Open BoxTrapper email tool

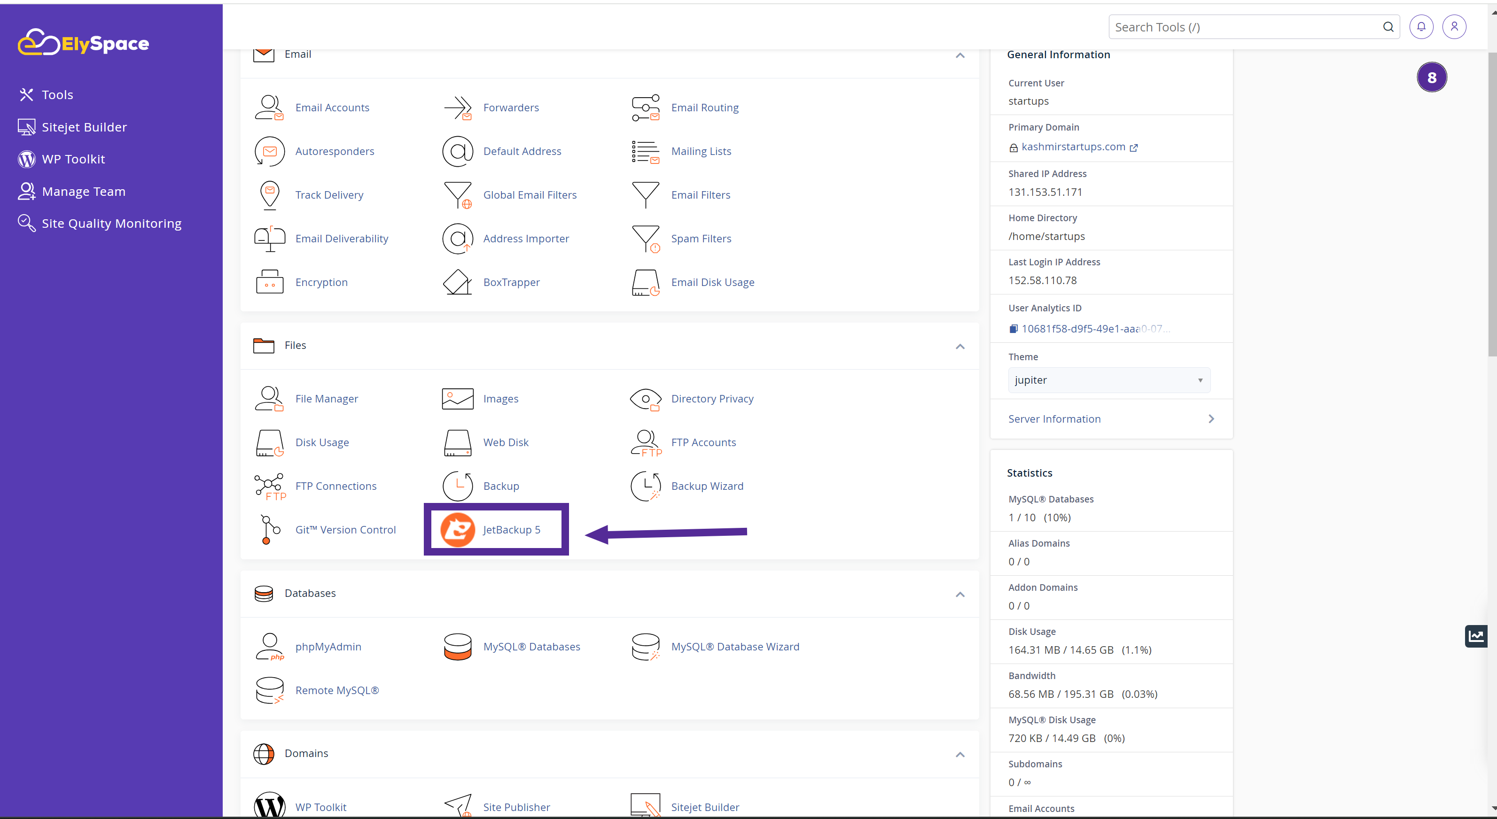point(511,281)
